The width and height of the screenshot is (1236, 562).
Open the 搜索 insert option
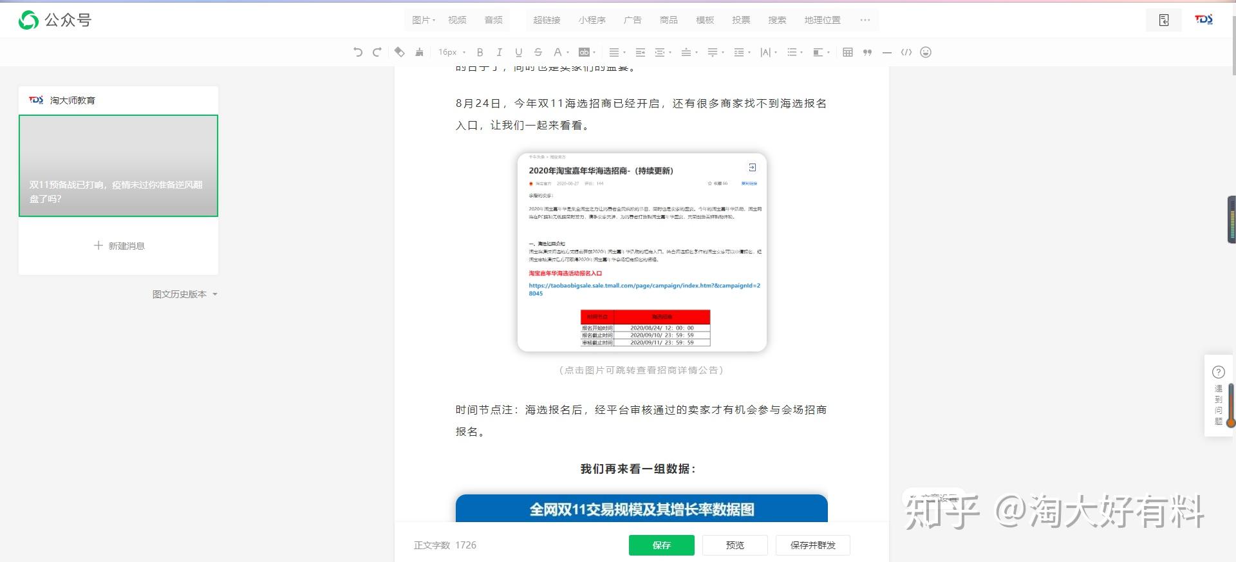coord(777,20)
